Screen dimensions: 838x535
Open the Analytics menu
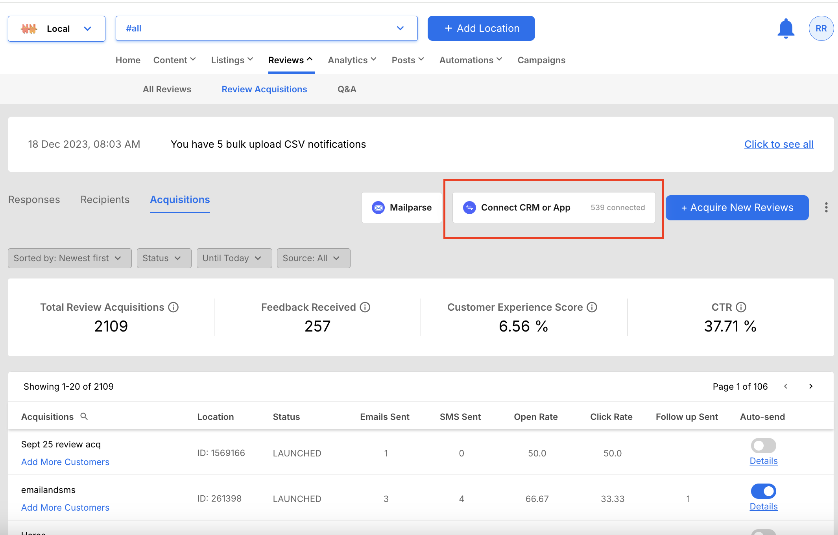pos(352,60)
